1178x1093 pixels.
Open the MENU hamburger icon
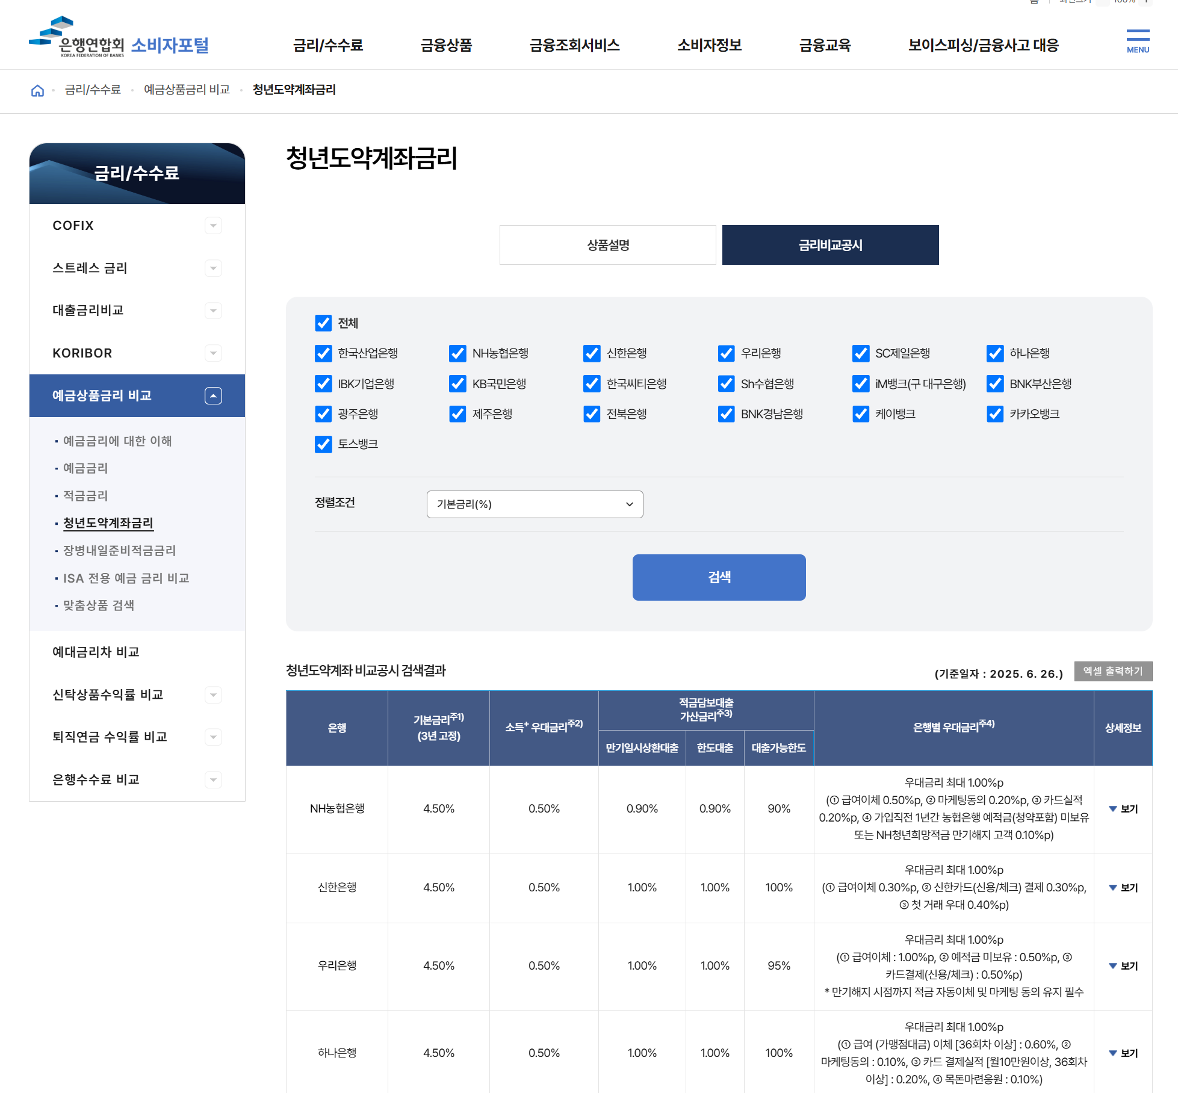coord(1137,41)
